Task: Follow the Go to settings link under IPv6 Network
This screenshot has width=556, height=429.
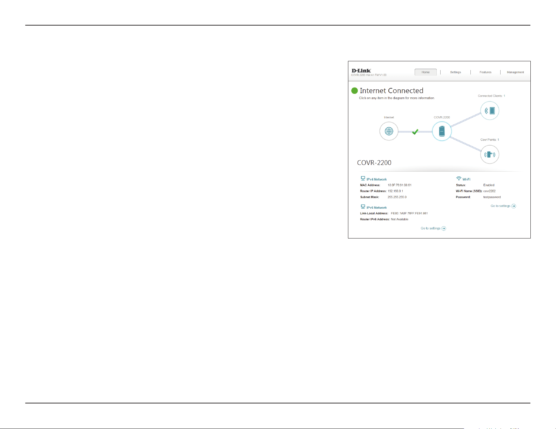Action: [430, 228]
